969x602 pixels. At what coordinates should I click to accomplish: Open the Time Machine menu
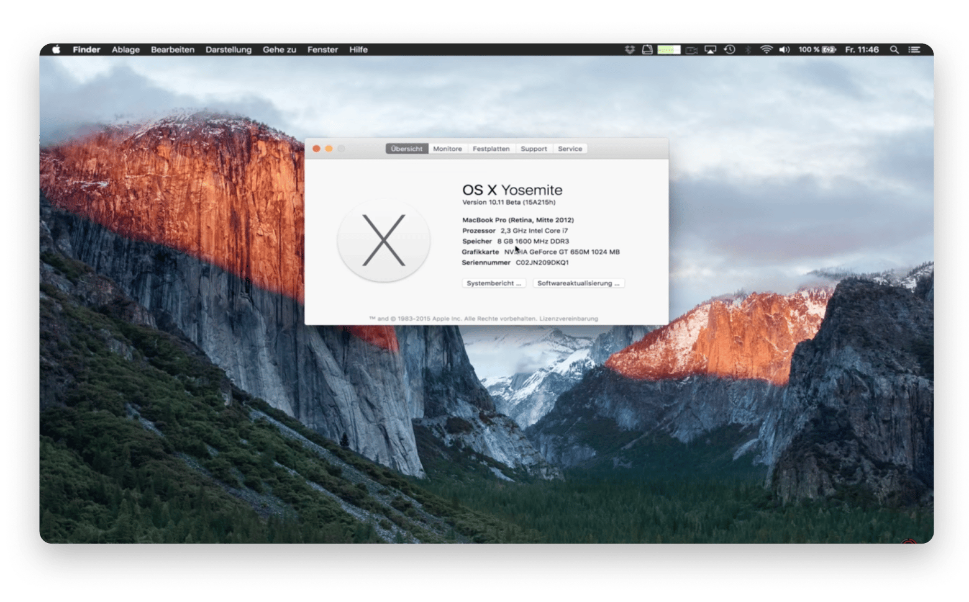[730, 50]
